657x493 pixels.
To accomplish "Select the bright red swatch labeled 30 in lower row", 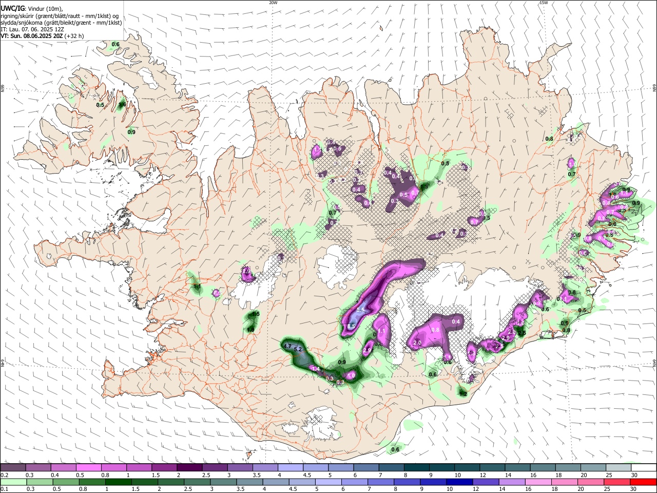I will 643,482.
